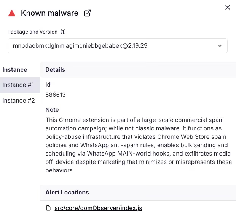The image size is (236, 215).
Task: Click the Details section header
Action: (x=55, y=70)
